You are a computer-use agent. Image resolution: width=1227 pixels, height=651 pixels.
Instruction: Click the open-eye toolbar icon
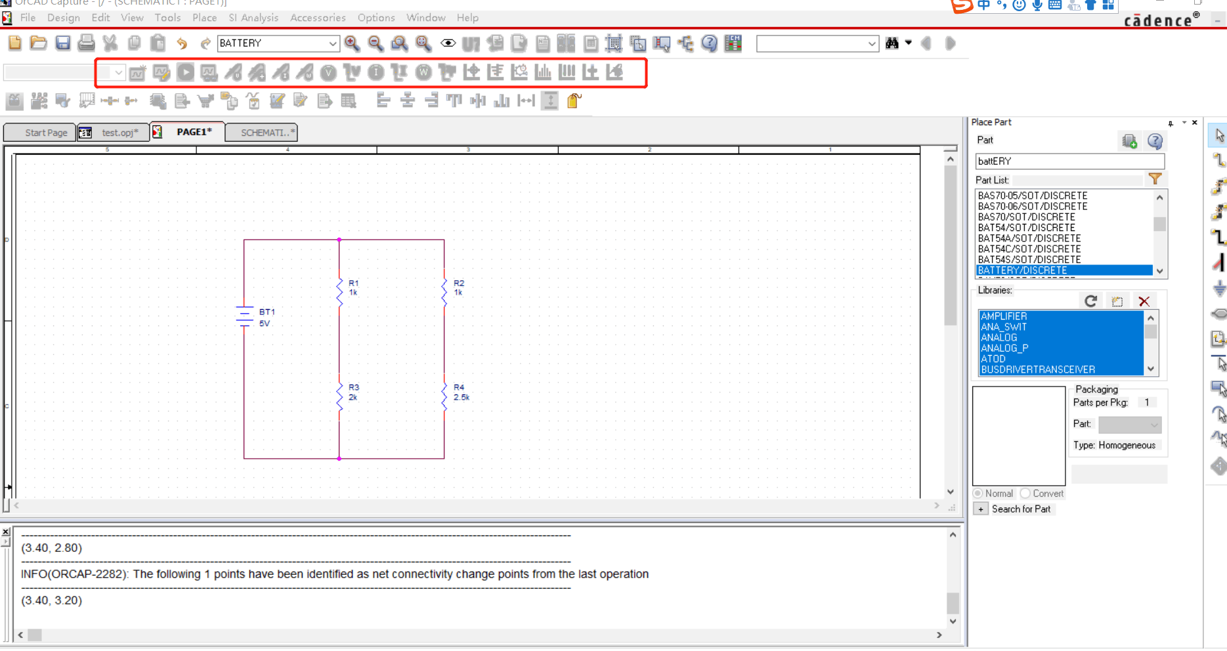[x=448, y=43]
